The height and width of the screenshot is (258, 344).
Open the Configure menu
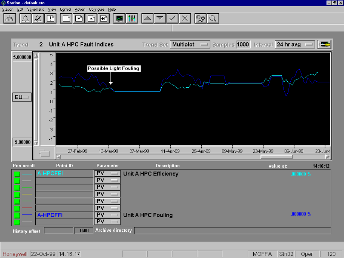pos(97,9)
